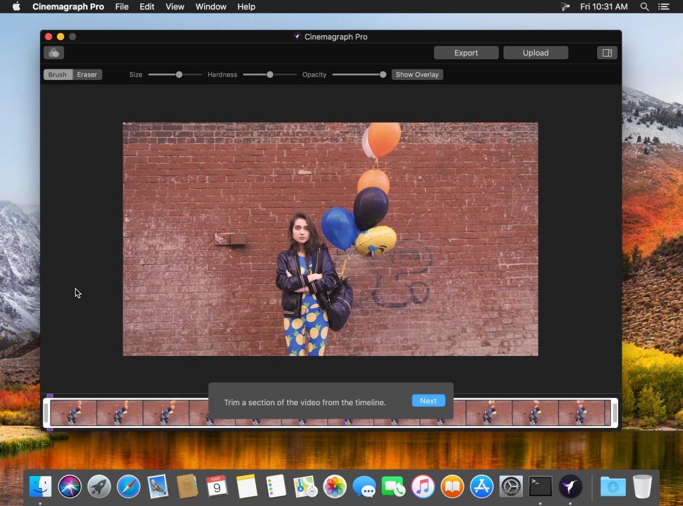Open the cloud icon in the toolbar
Viewport: 683px width, 506px height.
pos(53,53)
